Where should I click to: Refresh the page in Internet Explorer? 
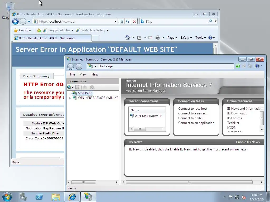(x=128, y=22)
